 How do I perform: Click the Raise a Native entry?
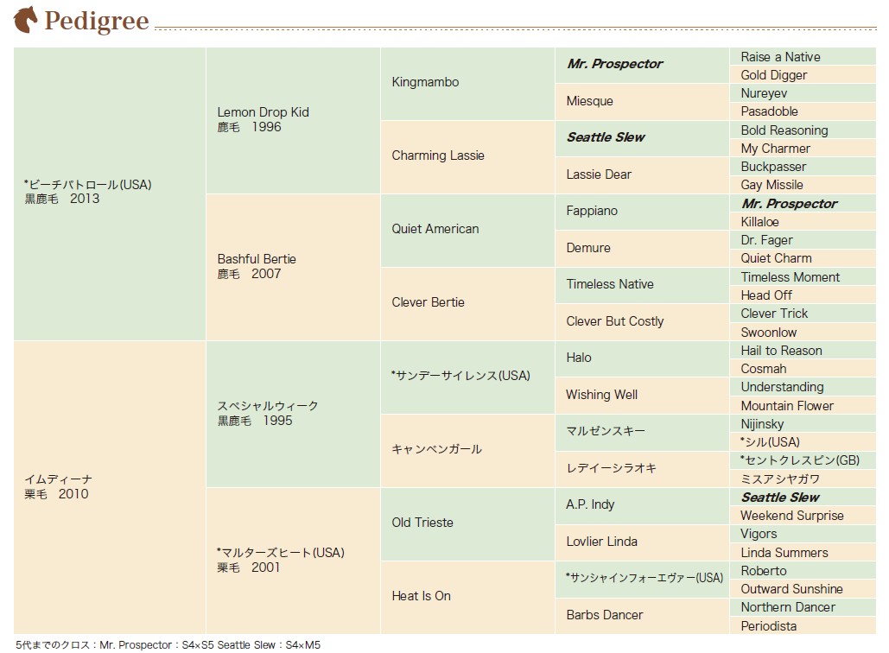pos(803,57)
